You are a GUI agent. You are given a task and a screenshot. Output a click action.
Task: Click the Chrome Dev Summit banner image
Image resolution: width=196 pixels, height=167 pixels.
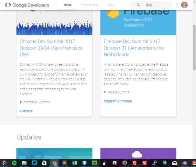[x=54, y=22]
